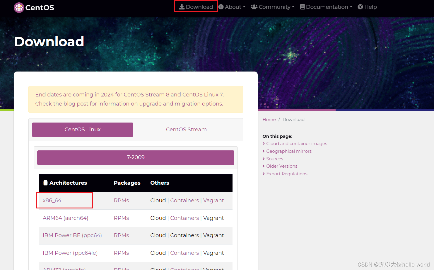The image size is (434, 270).
Task: Click the Community people icon
Action: tap(254, 7)
